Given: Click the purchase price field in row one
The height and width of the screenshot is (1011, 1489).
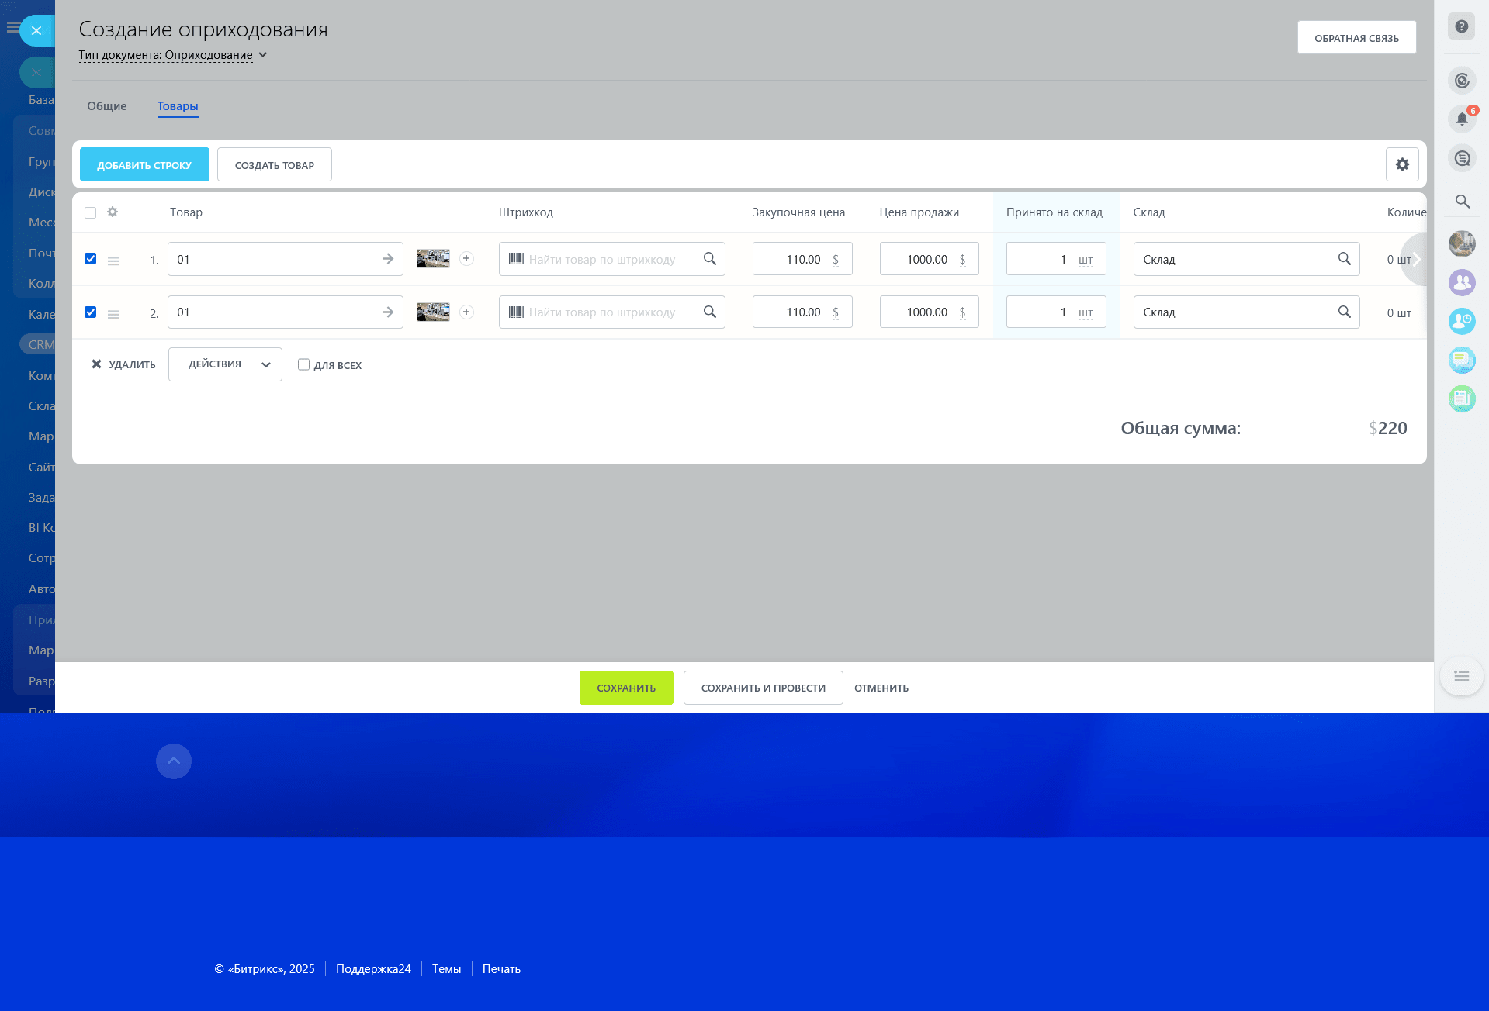Looking at the screenshot, I should 791,259.
